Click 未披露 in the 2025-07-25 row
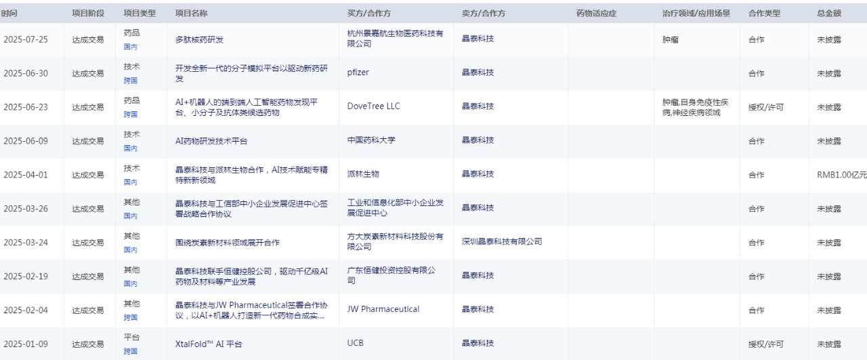 pos(829,39)
